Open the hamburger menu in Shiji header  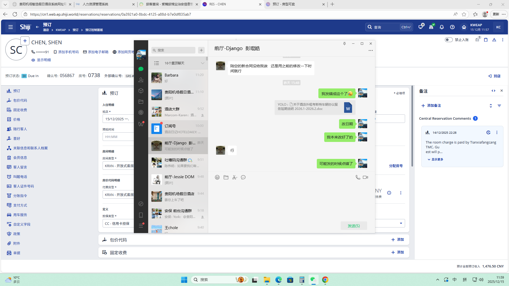point(11,27)
